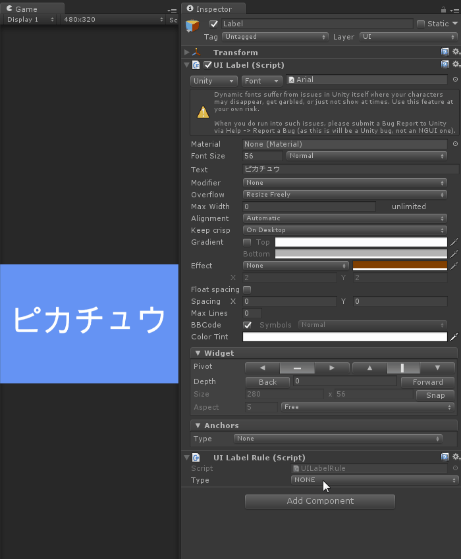461x559 pixels.
Task: Click the Arial font object picker circle
Action: pyautogui.click(x=455, y=80)
